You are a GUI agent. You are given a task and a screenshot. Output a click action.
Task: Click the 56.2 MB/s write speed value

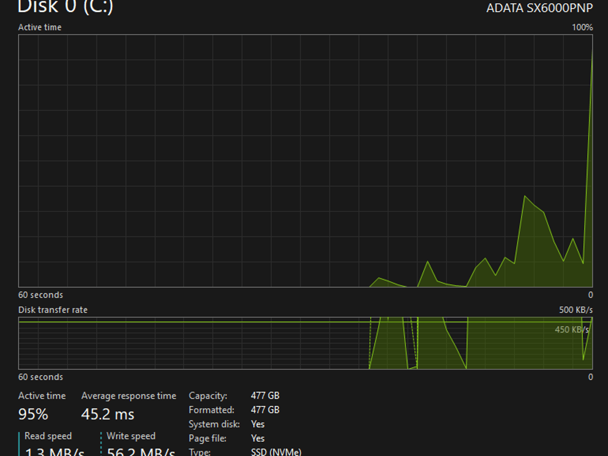point(141,451)
